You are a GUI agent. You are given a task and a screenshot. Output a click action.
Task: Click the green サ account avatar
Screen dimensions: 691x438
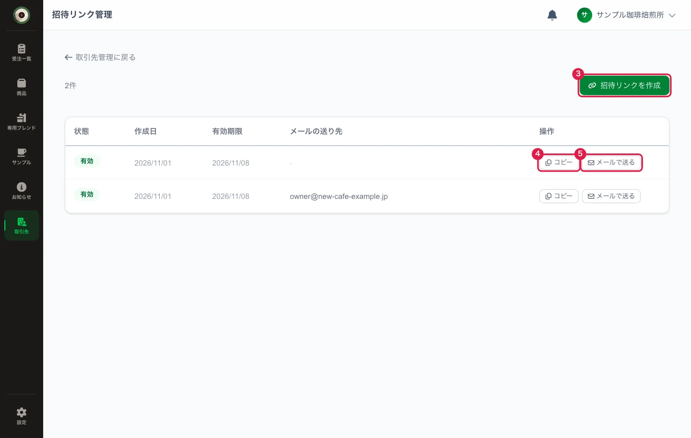(x=584, y=15)
